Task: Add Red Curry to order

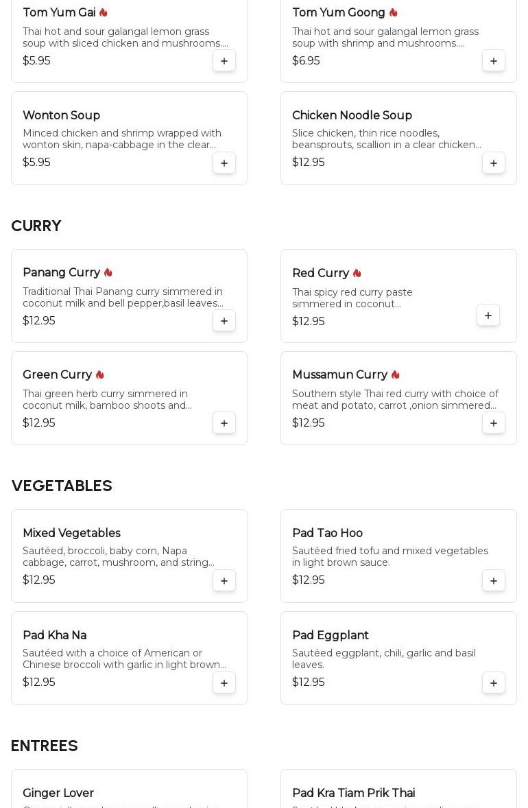Action: (x=488, y=316)
